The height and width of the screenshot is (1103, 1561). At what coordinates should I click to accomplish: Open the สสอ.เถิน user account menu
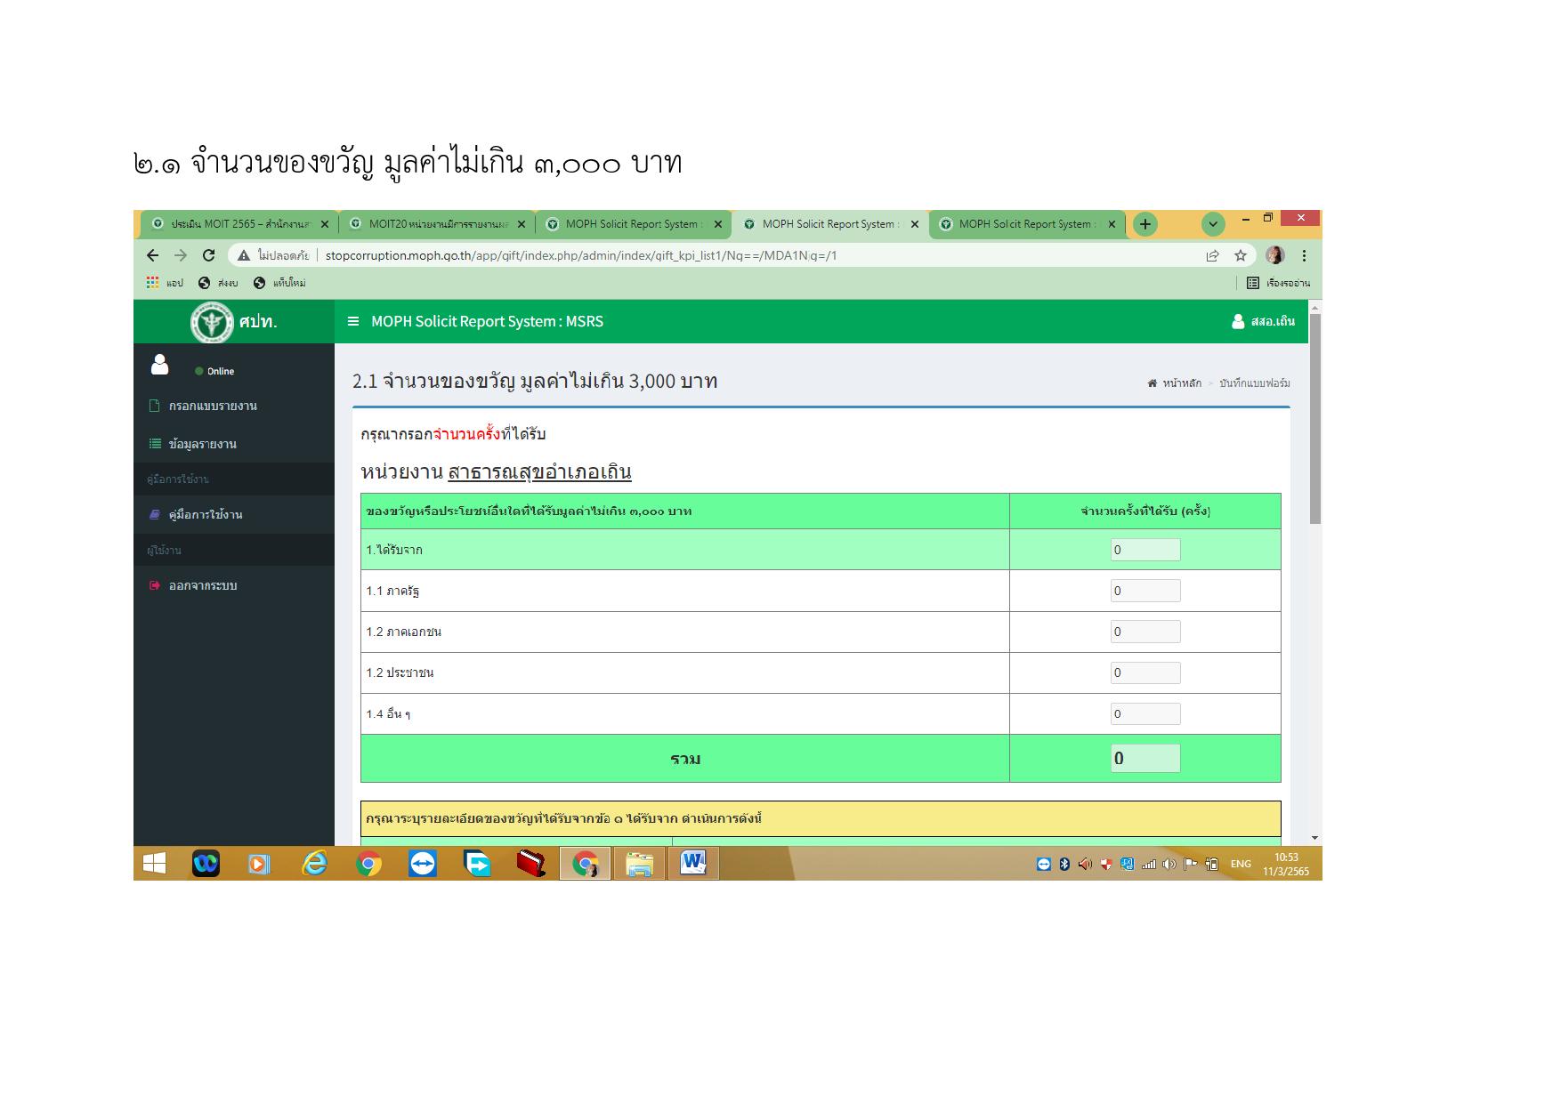[x=1263, y=322]
